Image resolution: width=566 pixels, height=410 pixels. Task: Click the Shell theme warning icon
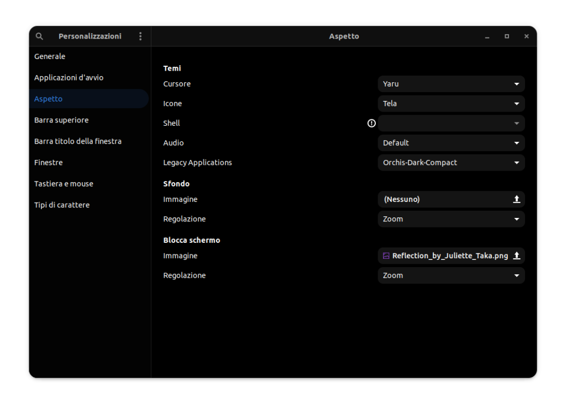(x=371, y=123)
